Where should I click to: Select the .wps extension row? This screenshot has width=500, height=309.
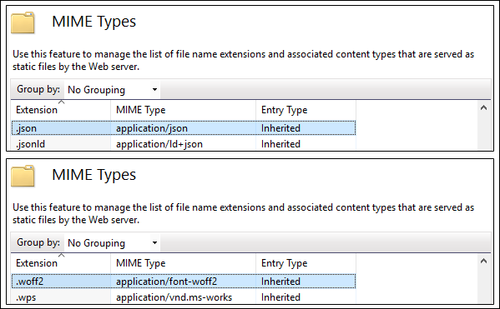coord(184,297)
